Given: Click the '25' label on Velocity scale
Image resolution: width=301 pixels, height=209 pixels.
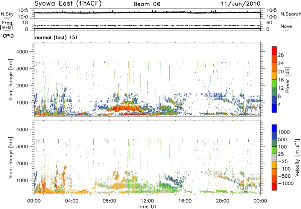Looking at the screenshot, I should (x=281, y=154).
